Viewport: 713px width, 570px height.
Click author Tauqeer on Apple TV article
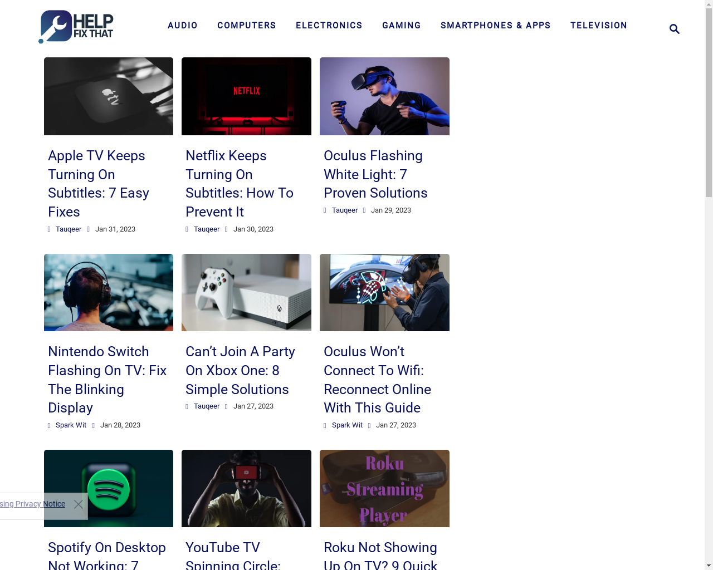69,229
